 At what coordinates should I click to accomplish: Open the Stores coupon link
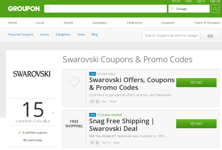point(44,34)
